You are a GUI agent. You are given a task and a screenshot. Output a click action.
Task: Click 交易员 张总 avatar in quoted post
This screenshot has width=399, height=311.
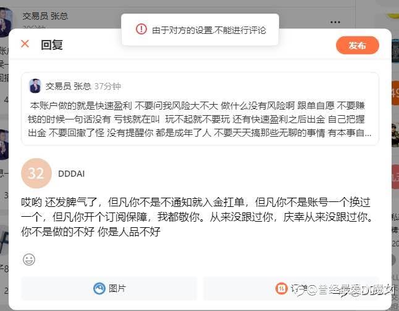pos(35,86)
